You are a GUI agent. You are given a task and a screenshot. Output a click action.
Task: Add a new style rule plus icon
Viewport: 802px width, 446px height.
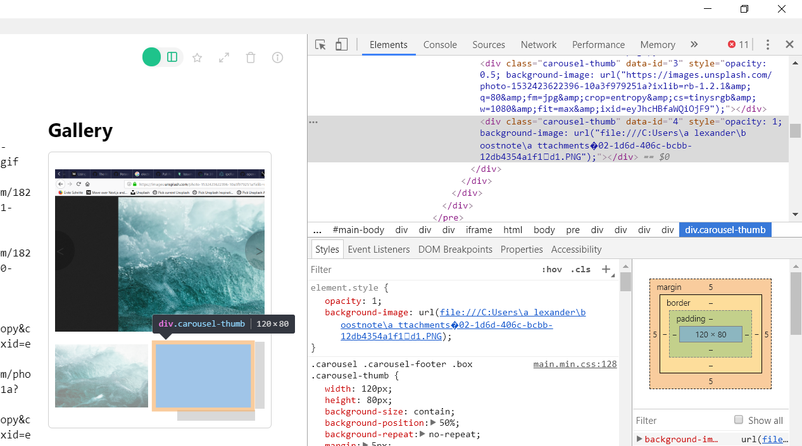[x=606, y=269]
